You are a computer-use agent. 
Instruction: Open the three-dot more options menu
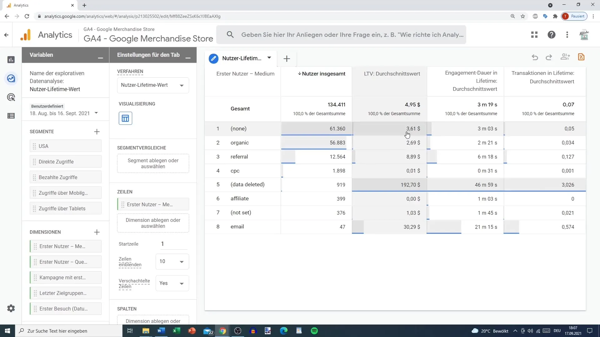[567, 35]
